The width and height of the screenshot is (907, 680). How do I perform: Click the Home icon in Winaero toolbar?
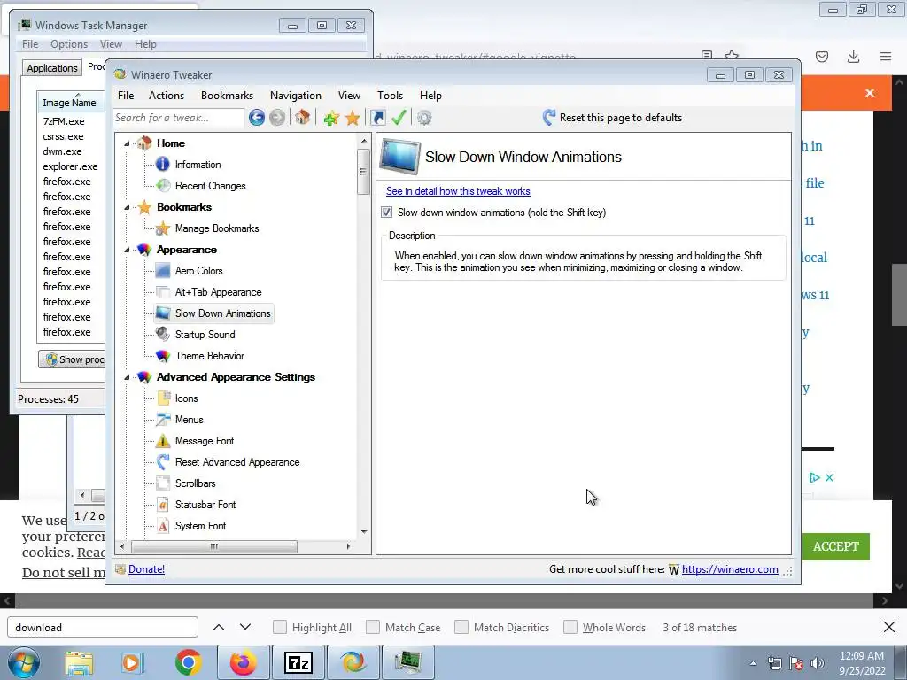coord(302,118)
